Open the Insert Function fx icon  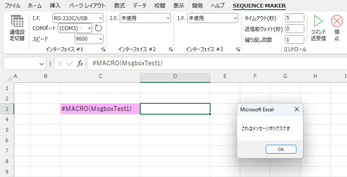click(80, 64)
